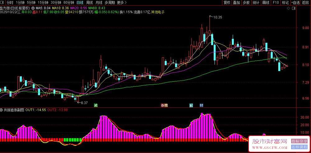Select the 5分钟 period tab
The image size is (311, 153).
(31, 2)
